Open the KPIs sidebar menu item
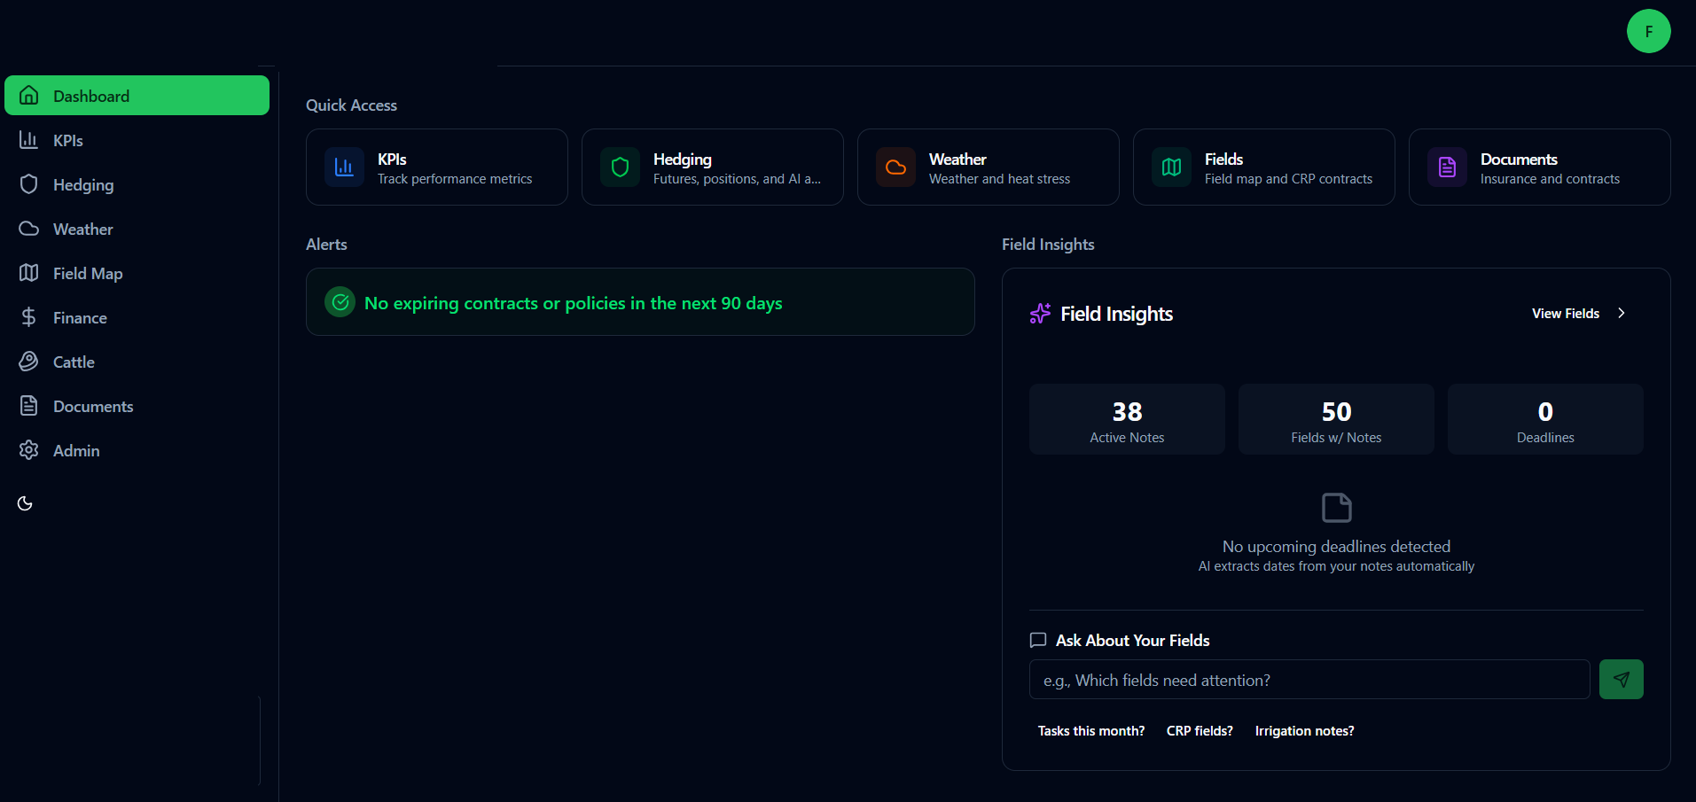Screen dimensions: 1696x802 (x=137, y=140)
